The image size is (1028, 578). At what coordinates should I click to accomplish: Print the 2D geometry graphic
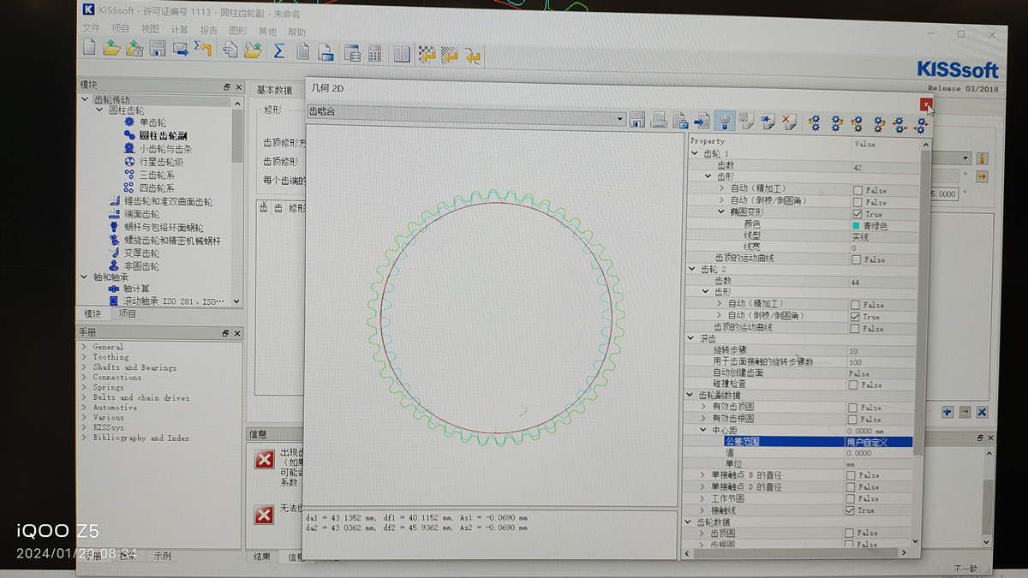[x=659, y=120]
